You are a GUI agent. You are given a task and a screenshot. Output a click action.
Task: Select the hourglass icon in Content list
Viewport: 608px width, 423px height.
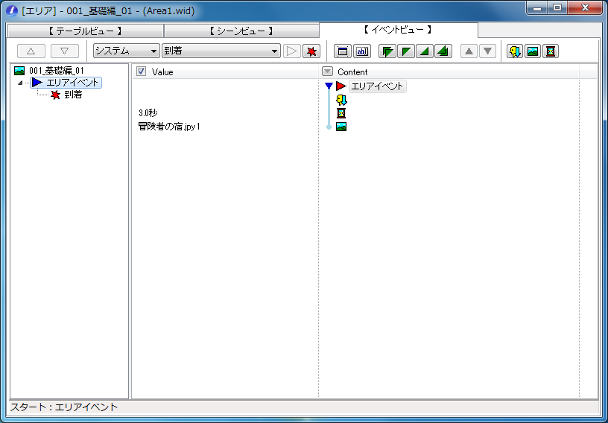[x=341, y=113]
